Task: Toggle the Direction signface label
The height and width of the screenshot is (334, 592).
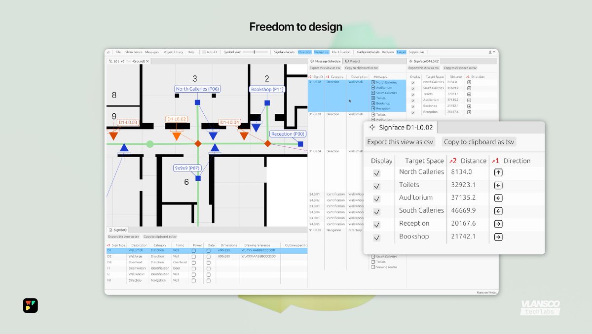Action: [305, 52]
